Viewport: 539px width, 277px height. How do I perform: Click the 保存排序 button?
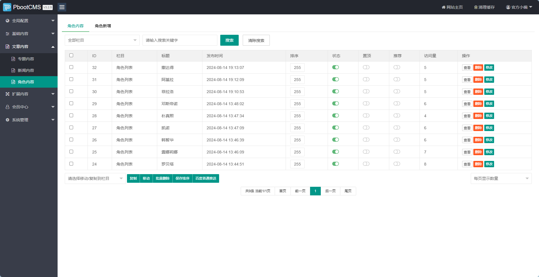pos(183,178)
